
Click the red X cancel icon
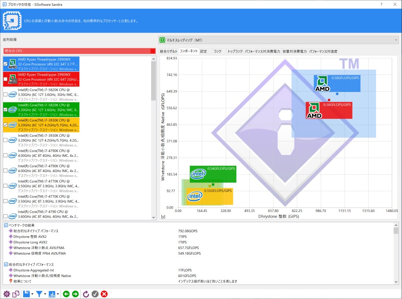tap(104, 294)
